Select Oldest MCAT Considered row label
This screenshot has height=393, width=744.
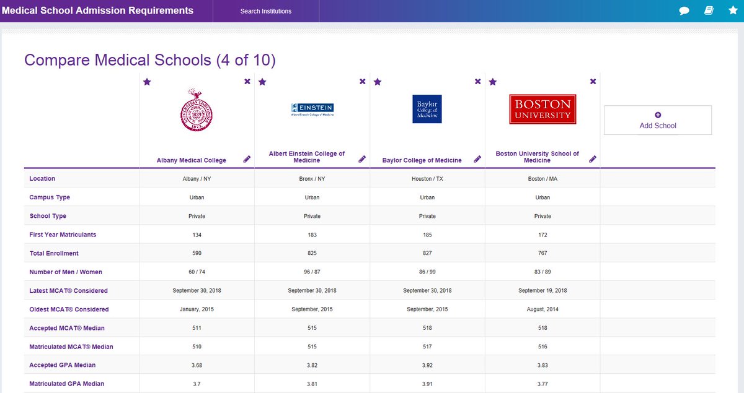pyautogui.click(x=69, y=309)
